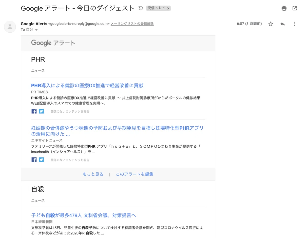Click このアラートを編集 to edit alert
This screenshot has width=304, height=238.
pos(135,174)
